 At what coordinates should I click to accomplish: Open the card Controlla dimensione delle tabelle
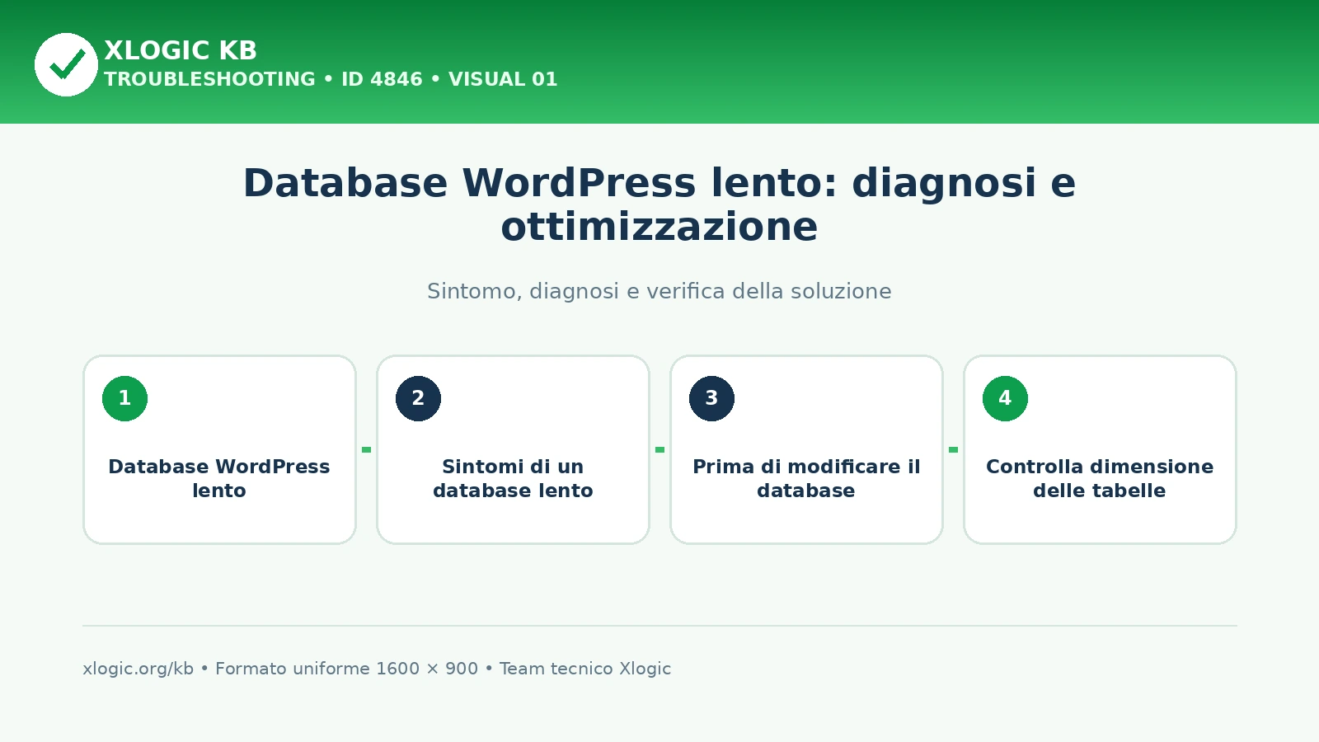1100,449
